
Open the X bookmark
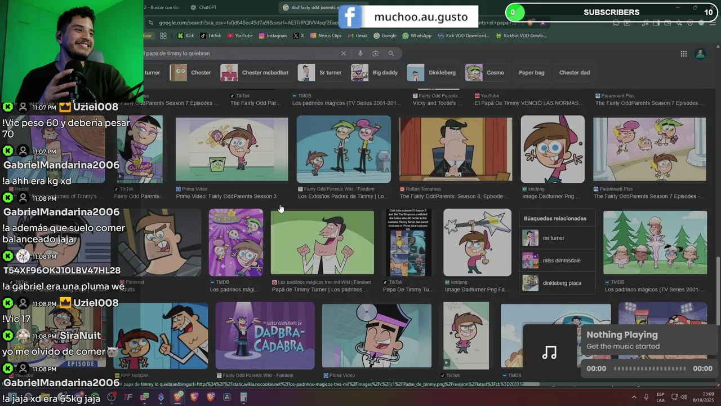click(299, 36)
